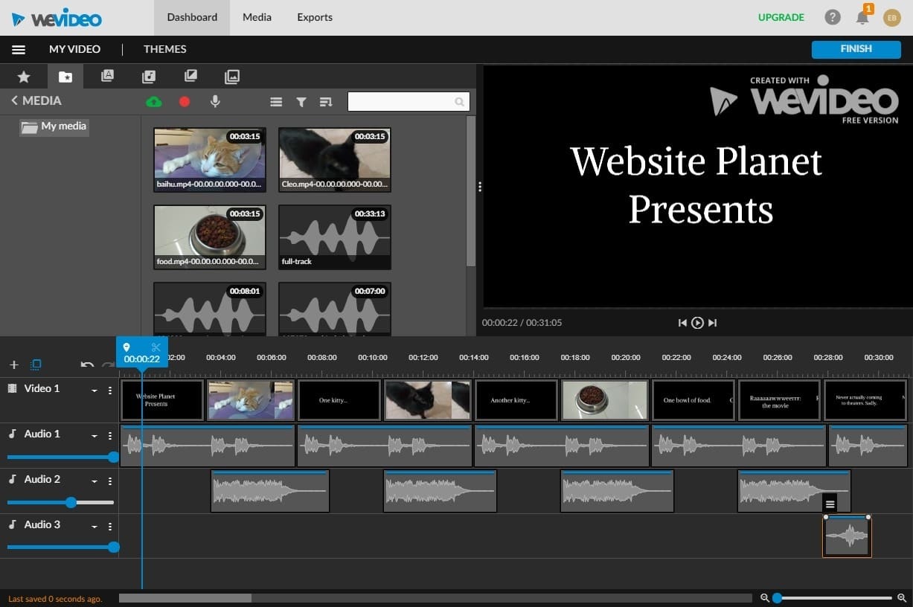
Task: Open Audio 3 track more options
Action: tap(110, 527)
